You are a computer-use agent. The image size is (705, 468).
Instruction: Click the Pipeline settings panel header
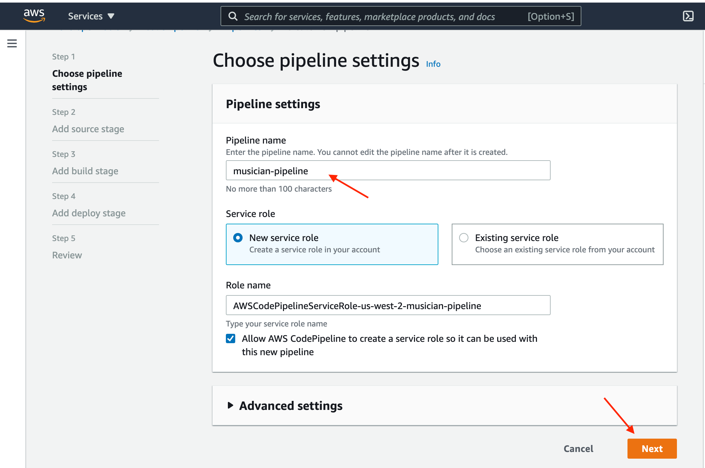[x=444, y=104]
